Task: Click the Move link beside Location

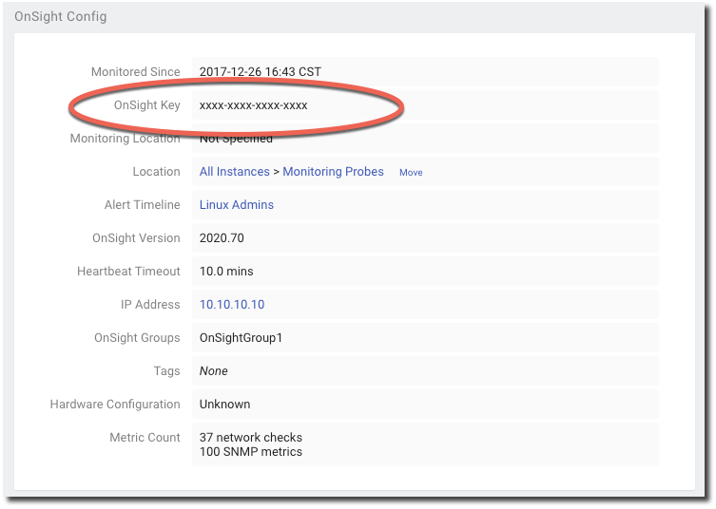Action: 411,173
